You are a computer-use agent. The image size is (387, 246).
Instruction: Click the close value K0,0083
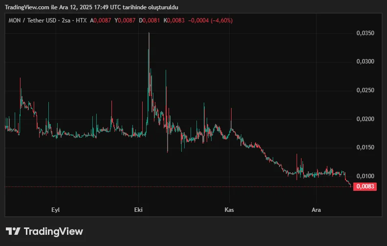(x=174, y=20)
